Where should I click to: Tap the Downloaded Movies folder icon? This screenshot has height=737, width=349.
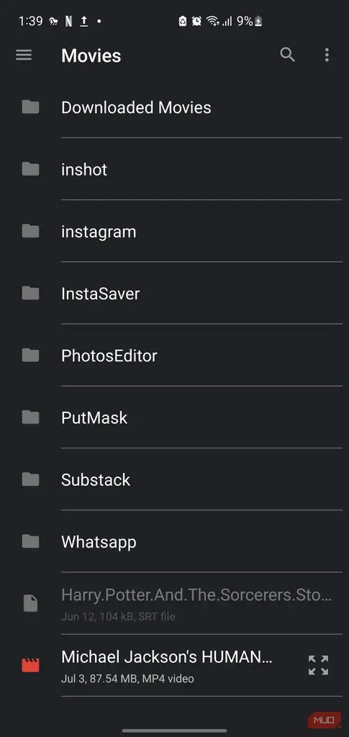point(30,107)
